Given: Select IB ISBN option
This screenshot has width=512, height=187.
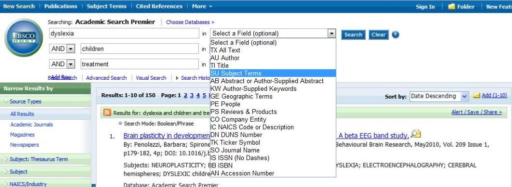Looking at the screenshot, I should click(273, 166).
